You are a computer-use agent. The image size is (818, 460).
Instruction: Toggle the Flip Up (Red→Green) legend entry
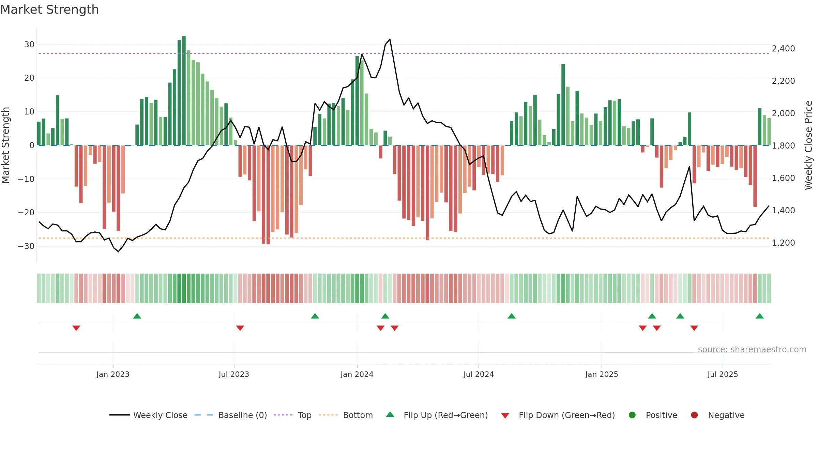point(437,415)
